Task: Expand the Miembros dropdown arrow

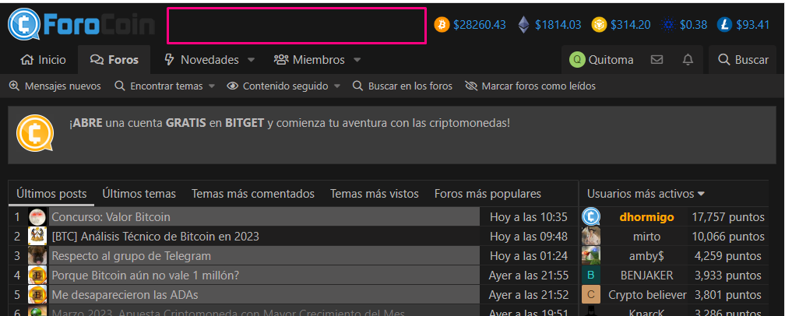Action: pyautogui.click(x=357, y=60)
